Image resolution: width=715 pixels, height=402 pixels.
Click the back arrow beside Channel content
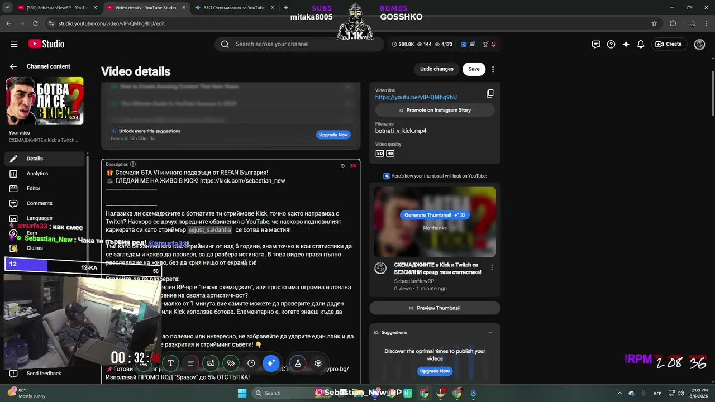(x=13, y=66)
